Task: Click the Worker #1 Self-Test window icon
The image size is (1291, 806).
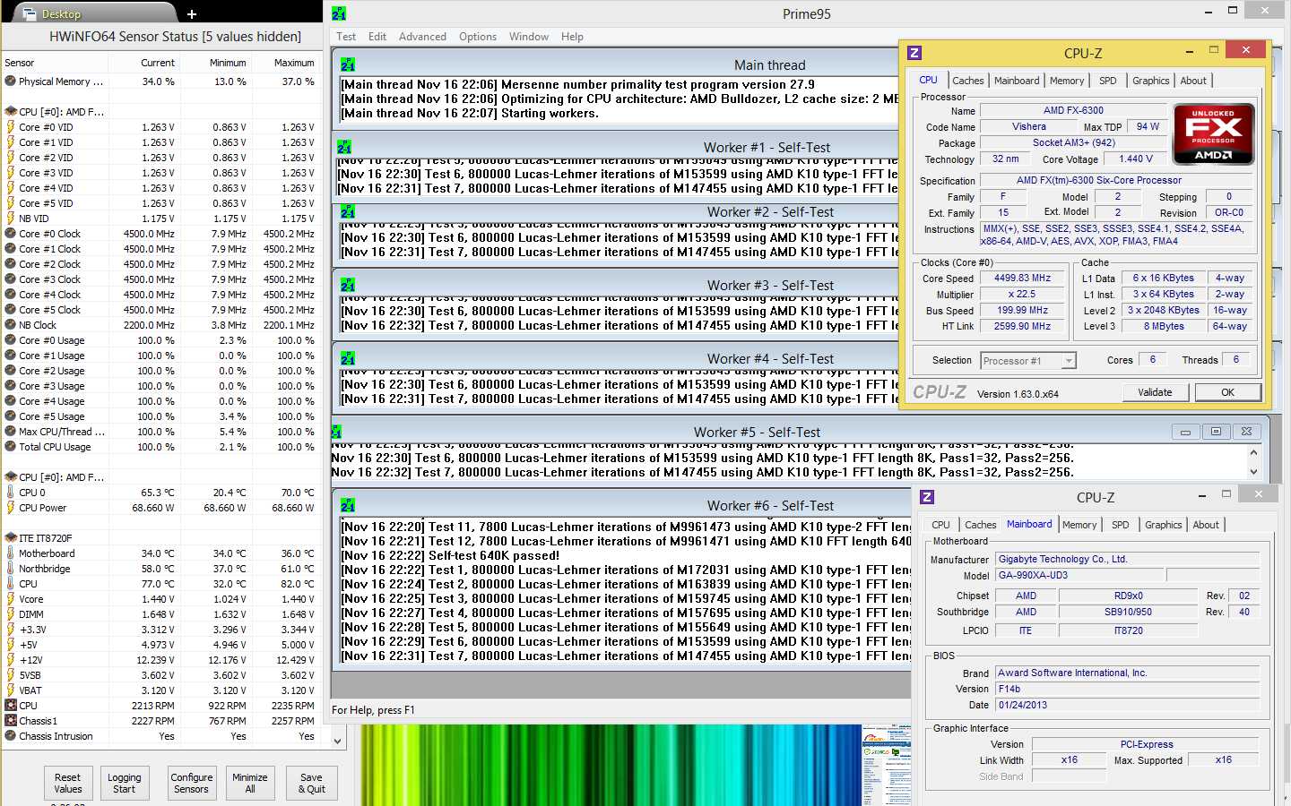Action: pyautogui.click(x=344, y=147)
